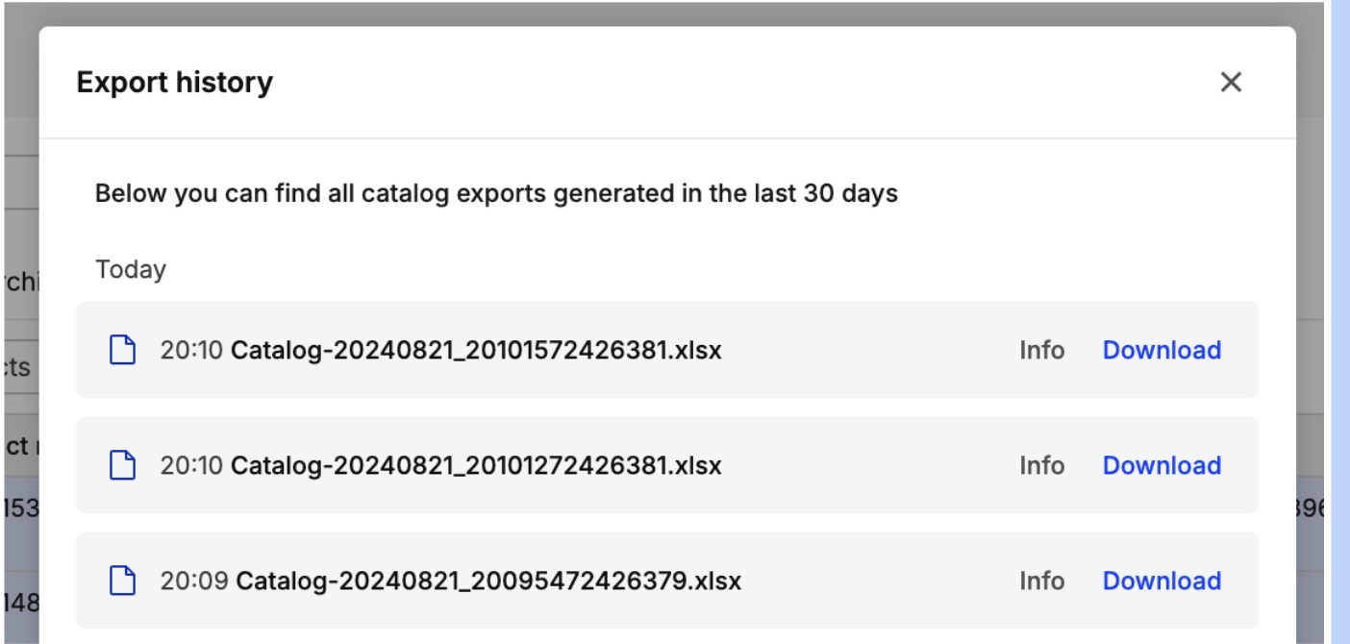The height and width of the screenshot is (644, 1350).
Task: Download the Catalog-20240821_20101572426381.xlsx export
Action: pyautogui.click(x=1162, y=350)
